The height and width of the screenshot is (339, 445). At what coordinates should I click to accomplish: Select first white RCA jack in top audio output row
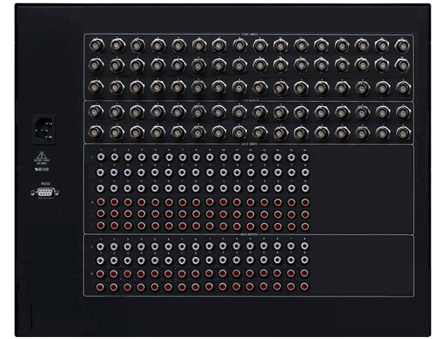pos(100,246)
